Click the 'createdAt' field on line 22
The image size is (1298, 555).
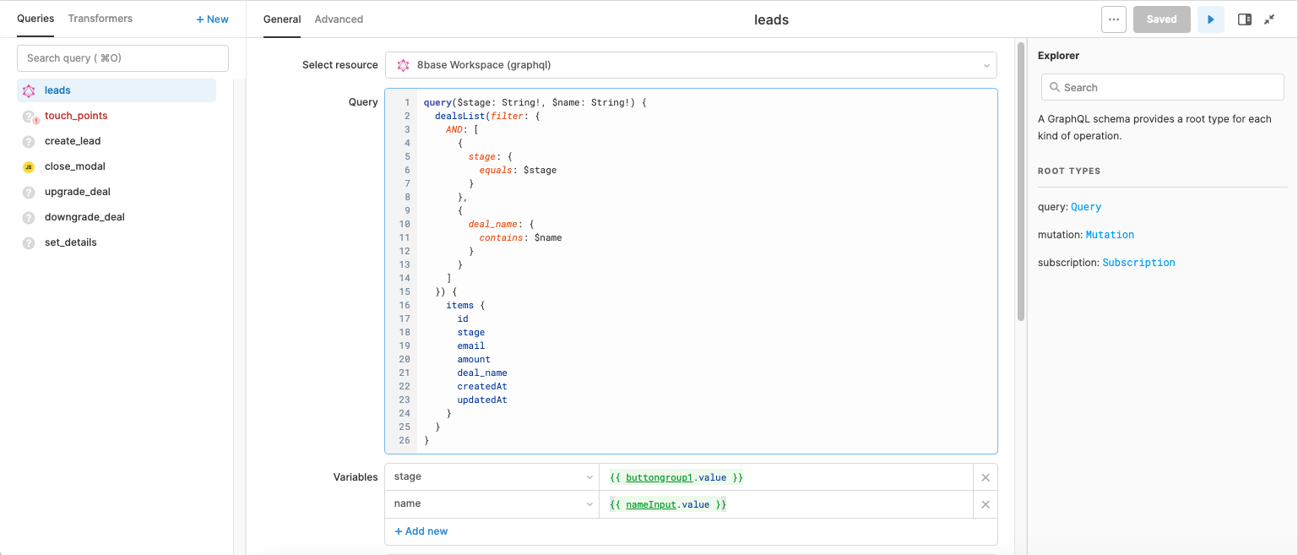482,386
